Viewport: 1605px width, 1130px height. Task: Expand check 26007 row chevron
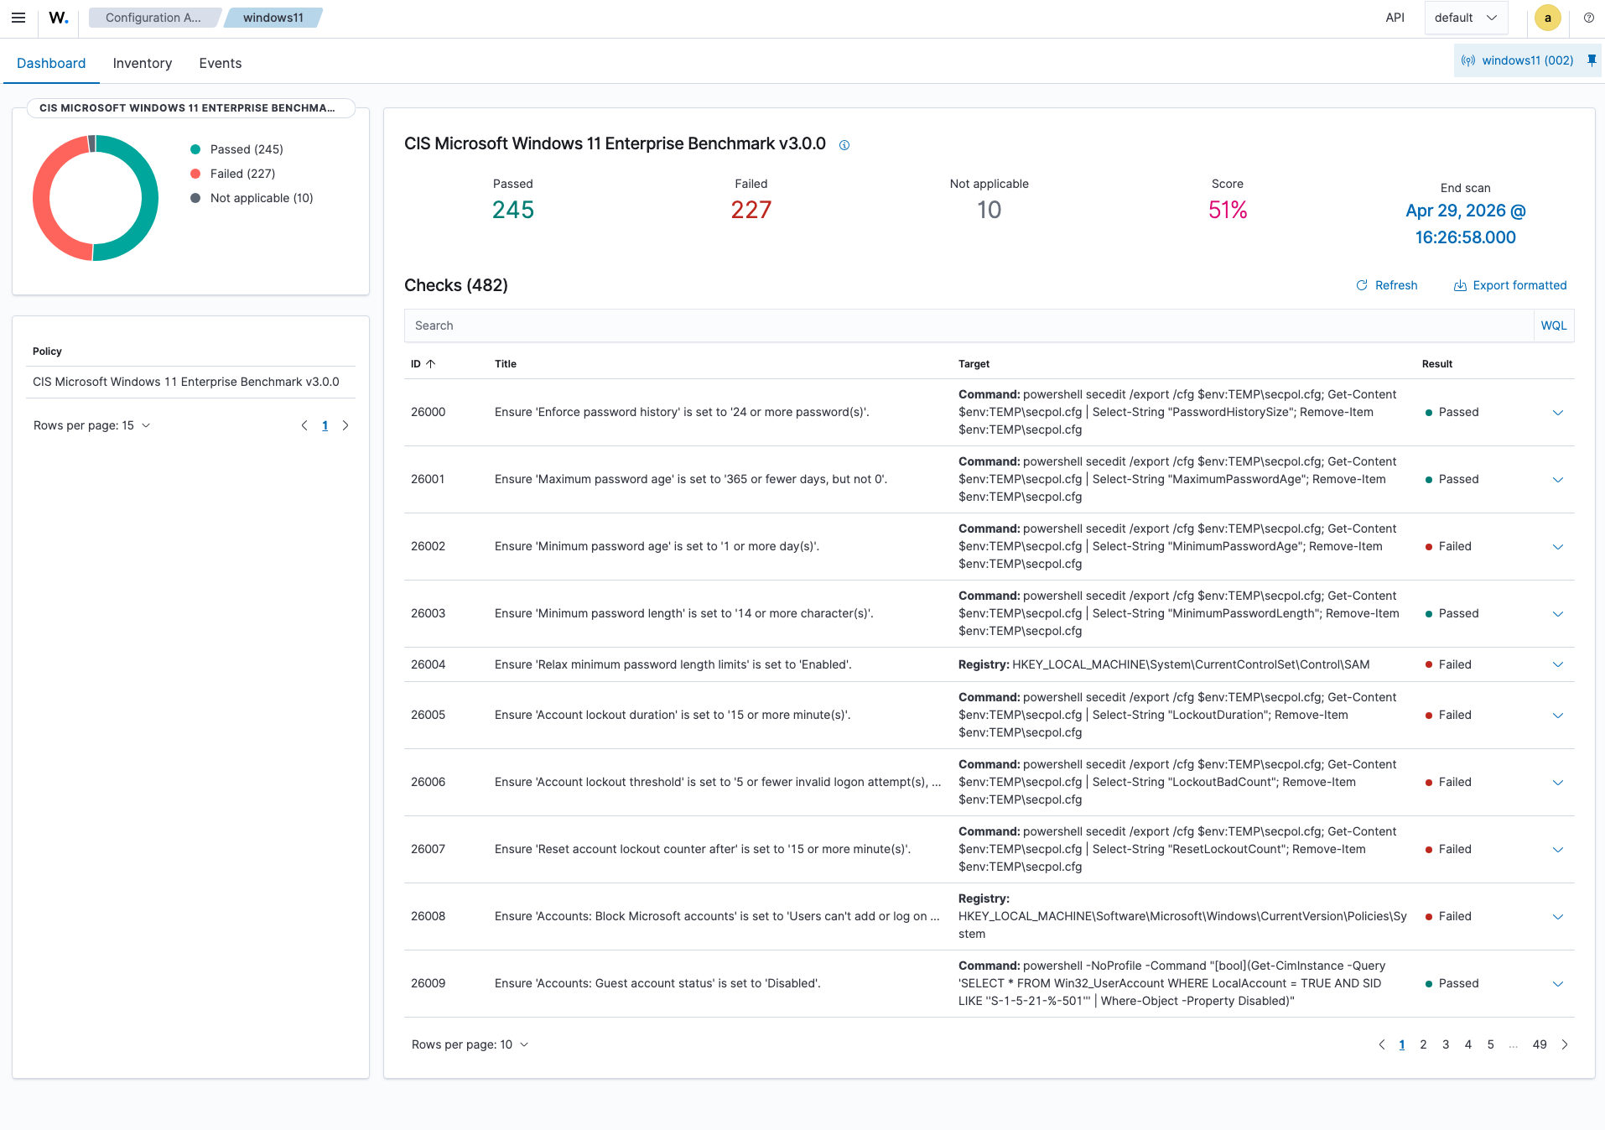click(1558, 849)
